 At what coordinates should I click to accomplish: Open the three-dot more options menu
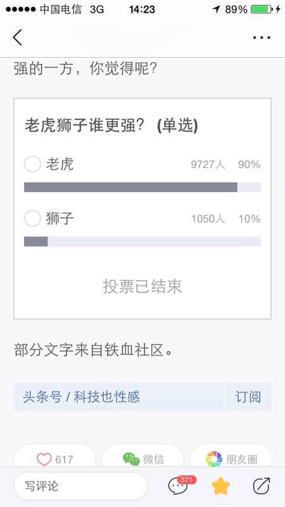[x=262, y=37]
